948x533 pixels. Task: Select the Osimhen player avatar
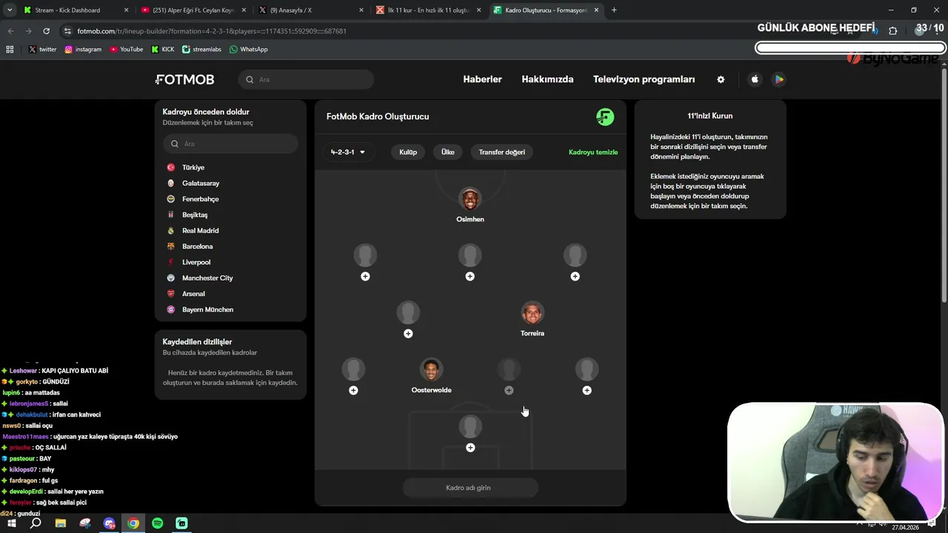(x=470, y=199)
